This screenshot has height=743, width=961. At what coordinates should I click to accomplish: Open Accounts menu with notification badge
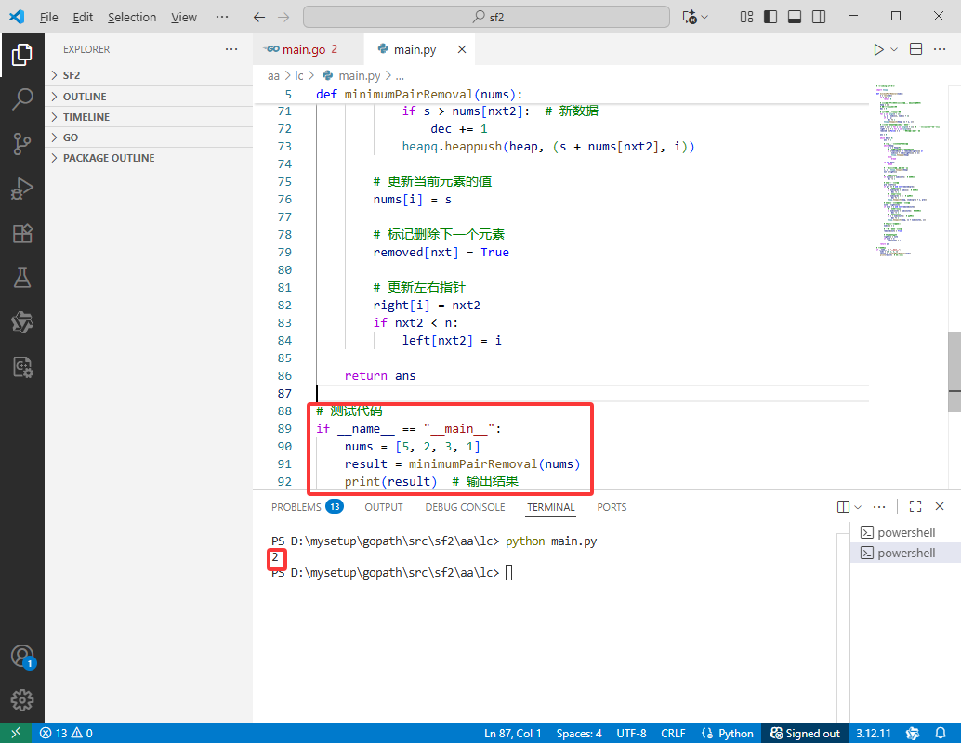tap(22, 657)
